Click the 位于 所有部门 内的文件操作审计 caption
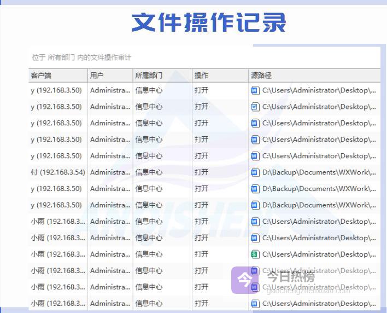This screenshot has height=313, width=387. pyautogui.click(x=81, y=57)
